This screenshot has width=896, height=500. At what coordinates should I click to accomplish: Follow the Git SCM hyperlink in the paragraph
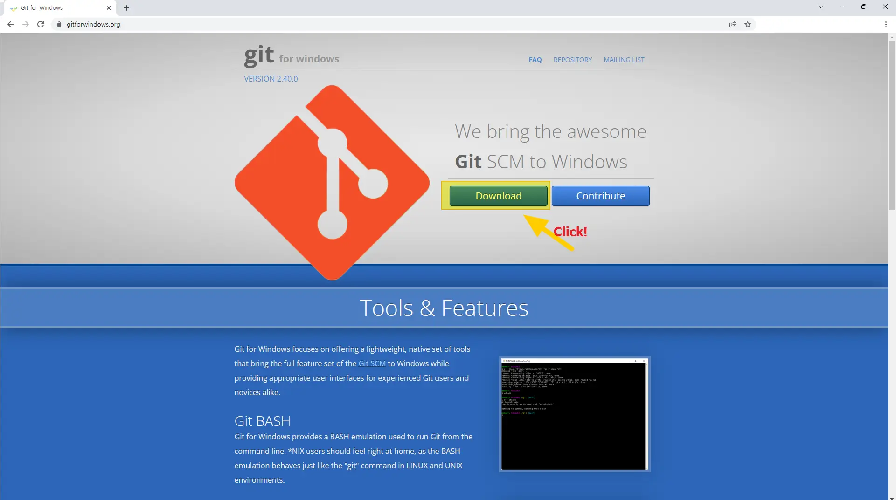click(x=372, y=363)
